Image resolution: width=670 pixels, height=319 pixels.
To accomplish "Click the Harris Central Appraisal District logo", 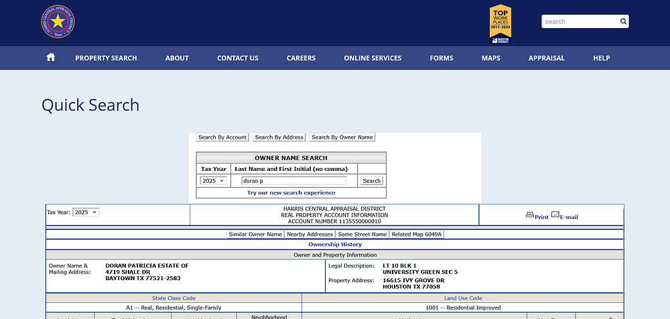I will click(x=58, y=21).
